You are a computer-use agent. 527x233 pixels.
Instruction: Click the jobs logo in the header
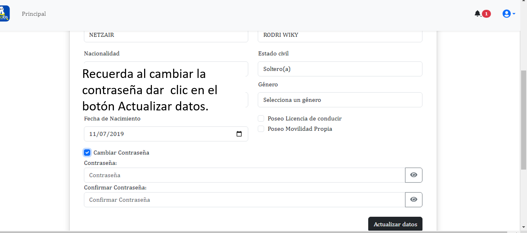click(x=5, y=14)
